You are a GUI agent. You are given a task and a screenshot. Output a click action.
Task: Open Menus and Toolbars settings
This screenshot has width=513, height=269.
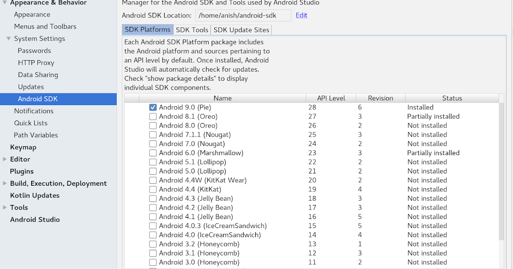tap(45, 26)
